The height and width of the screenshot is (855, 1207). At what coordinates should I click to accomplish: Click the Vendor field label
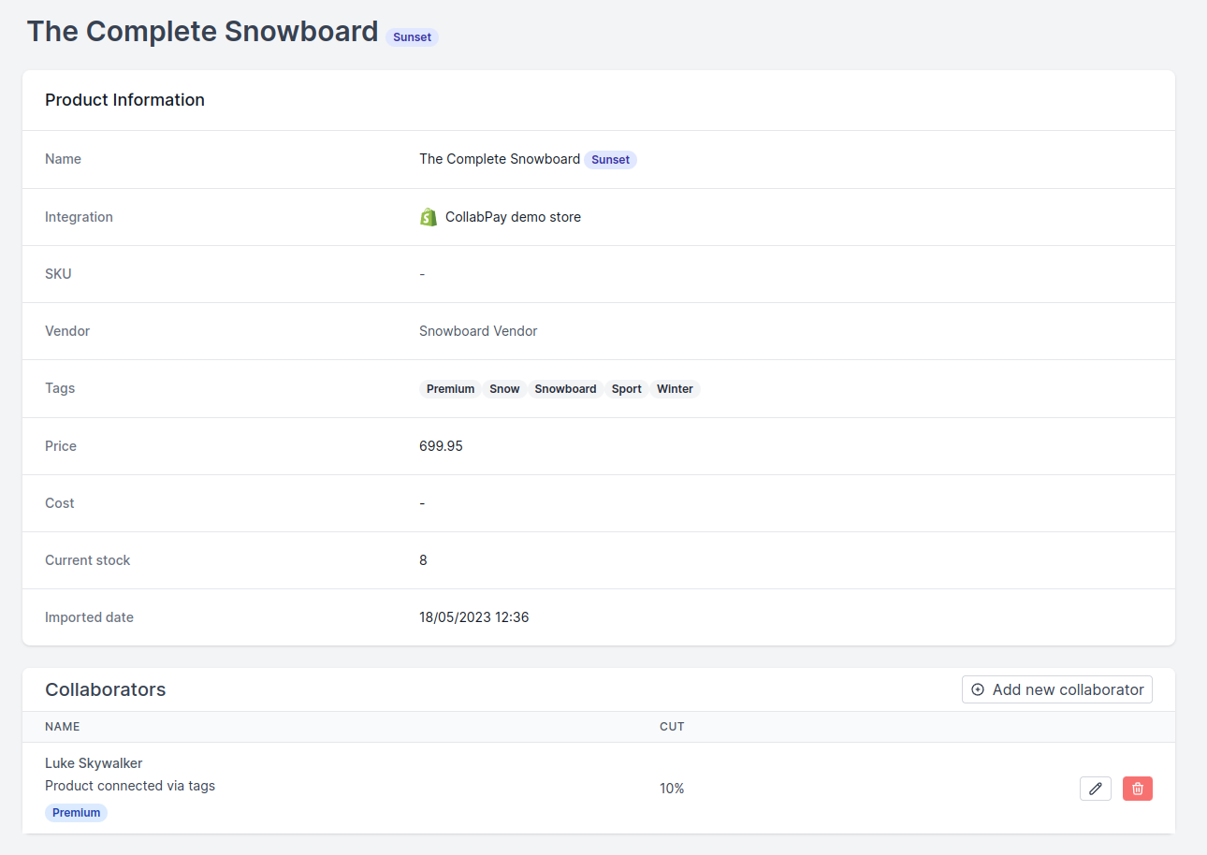tap(67, 331)
